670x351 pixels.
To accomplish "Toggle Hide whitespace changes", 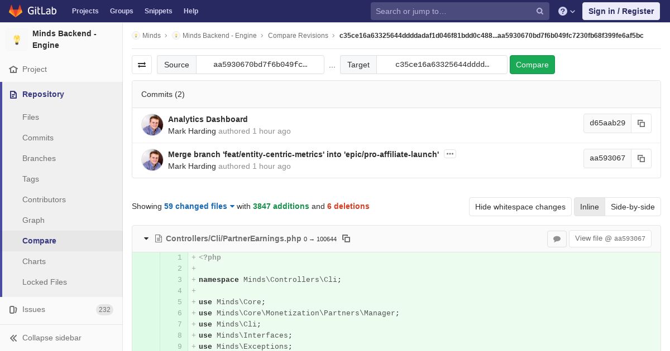I will click(x=520, y=207).
